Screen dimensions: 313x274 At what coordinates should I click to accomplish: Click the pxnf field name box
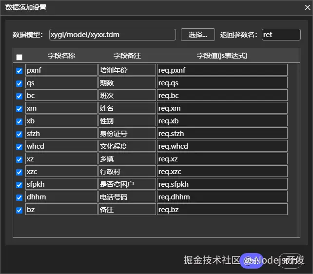click(61, 70)
